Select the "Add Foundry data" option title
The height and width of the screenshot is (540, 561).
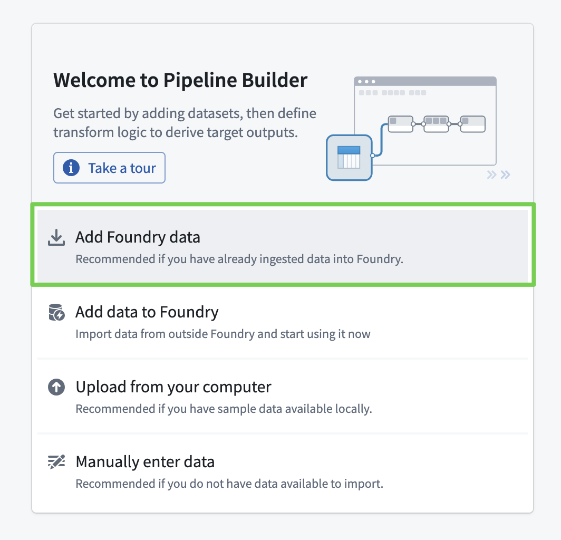tap(138, 237)
